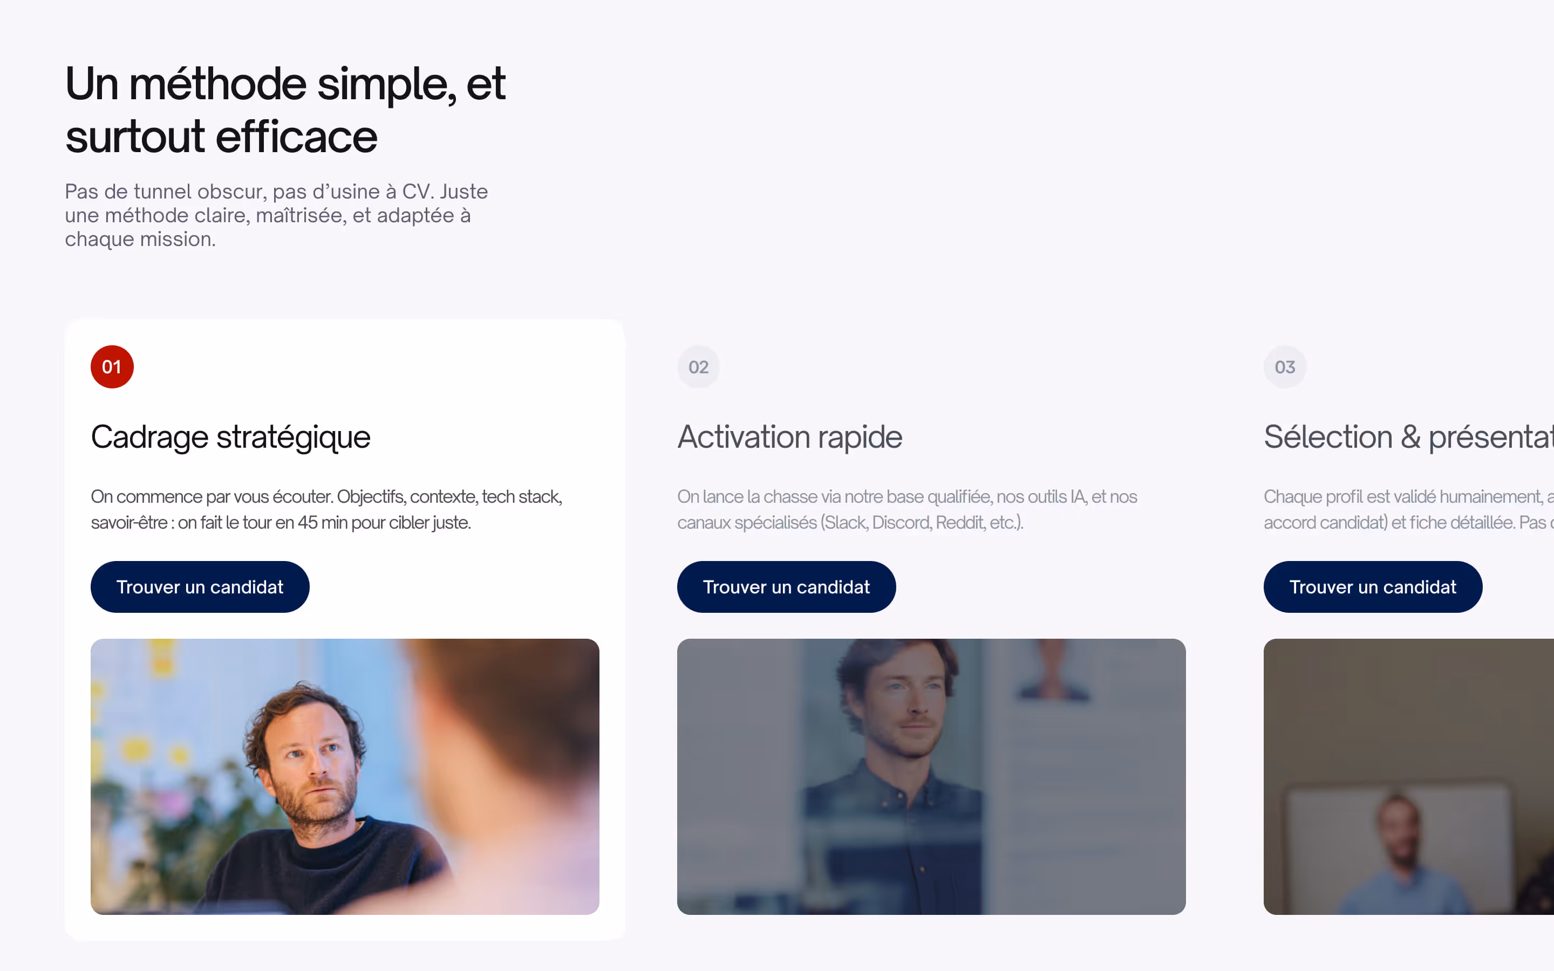Open the bearded man meeting photo
The width and height of the screenshot is (1554, 971).
click(x=345, y=776)
